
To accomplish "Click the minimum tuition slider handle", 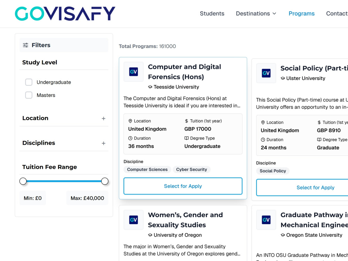I will (23, 181).
